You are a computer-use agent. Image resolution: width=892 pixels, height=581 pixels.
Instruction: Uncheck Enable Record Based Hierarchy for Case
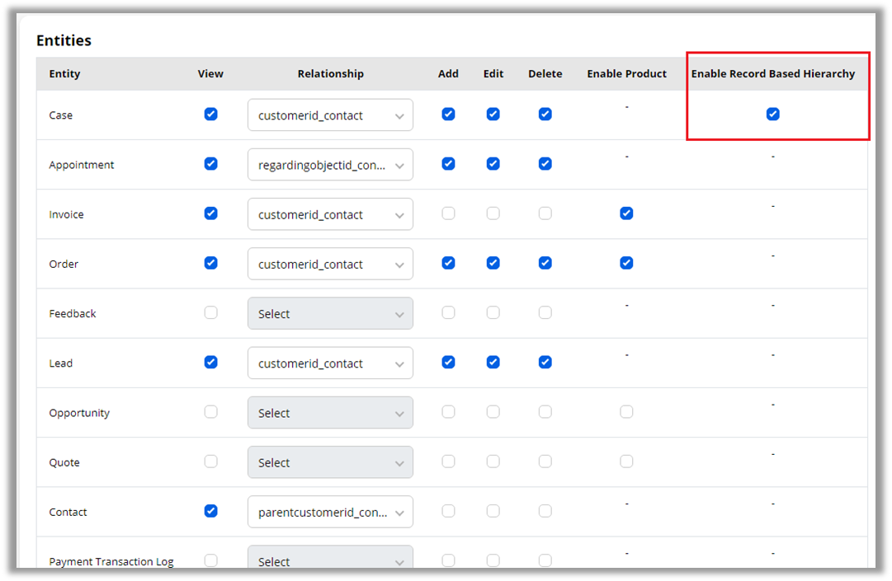tap(772, 115)
